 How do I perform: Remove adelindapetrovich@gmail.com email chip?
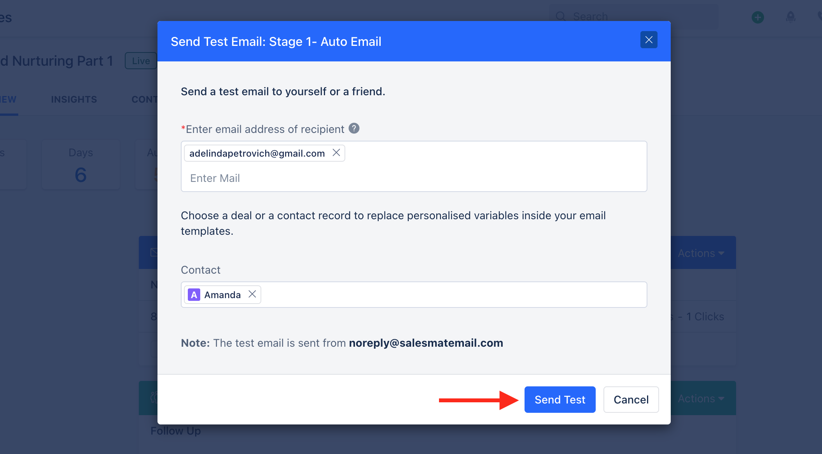click(x=336, y=153)
